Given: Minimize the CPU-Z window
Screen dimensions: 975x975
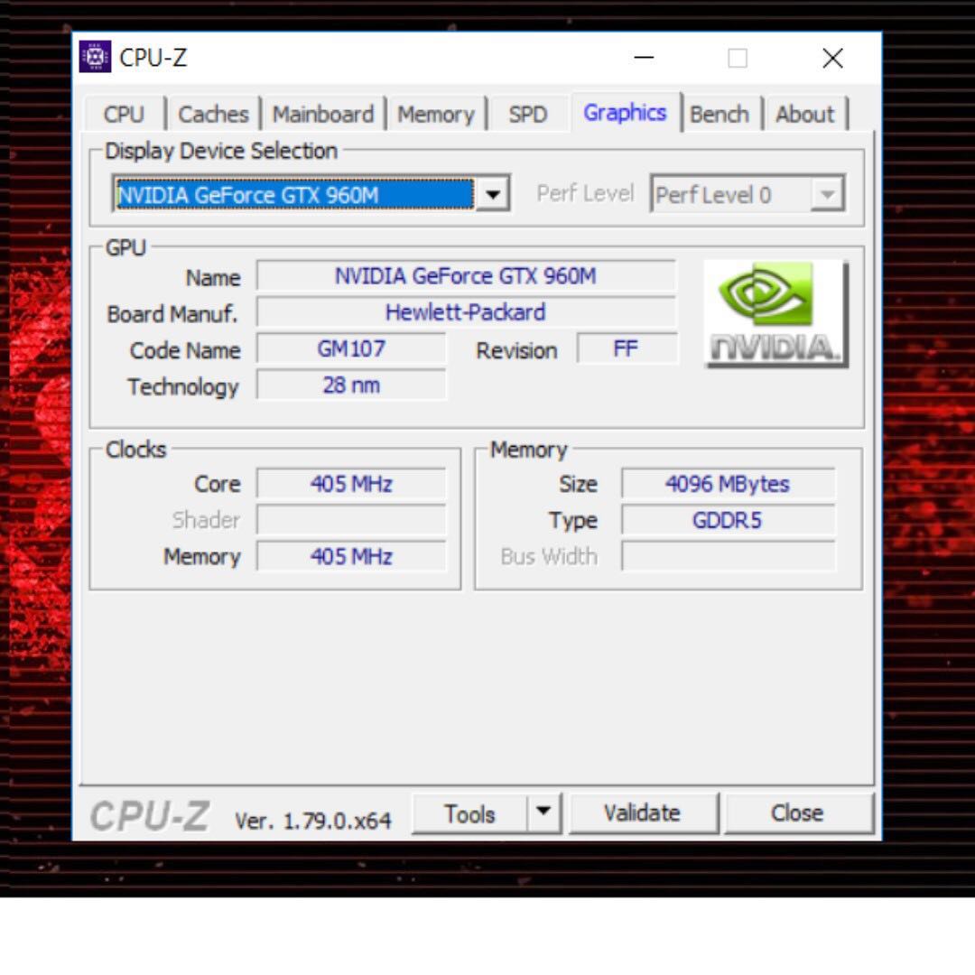Looking at the screenshot, I should pos(645,58).
